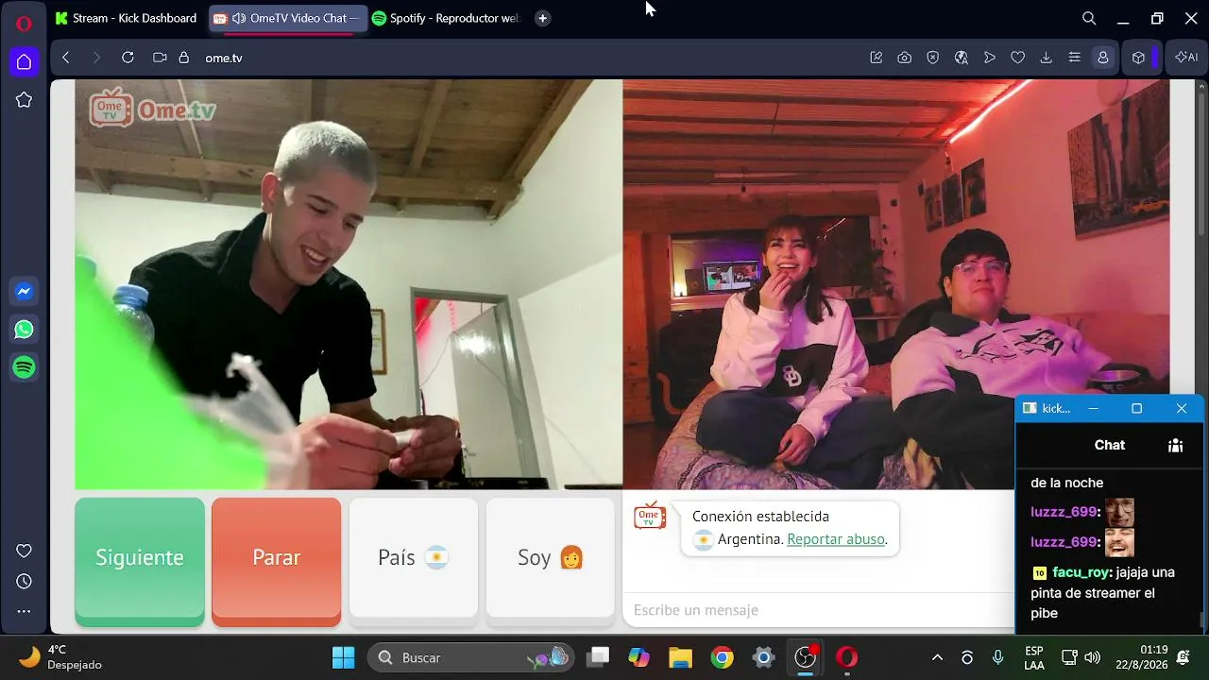Click the Ome.tv logo
The height and width of the screenshot is (680, 1209).
[x=153, y=109]
